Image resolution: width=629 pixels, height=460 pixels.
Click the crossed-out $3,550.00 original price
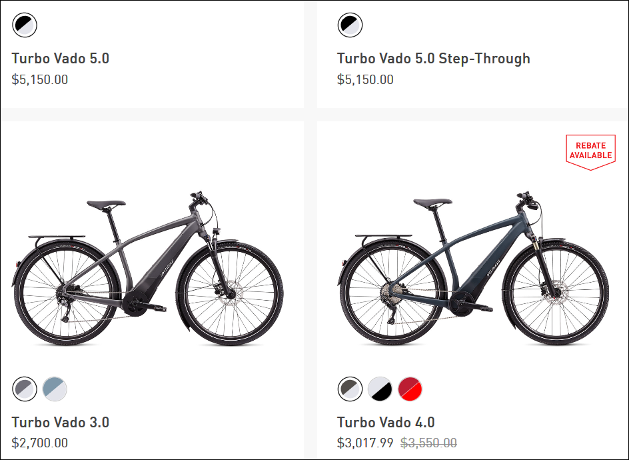pos(428,443)
